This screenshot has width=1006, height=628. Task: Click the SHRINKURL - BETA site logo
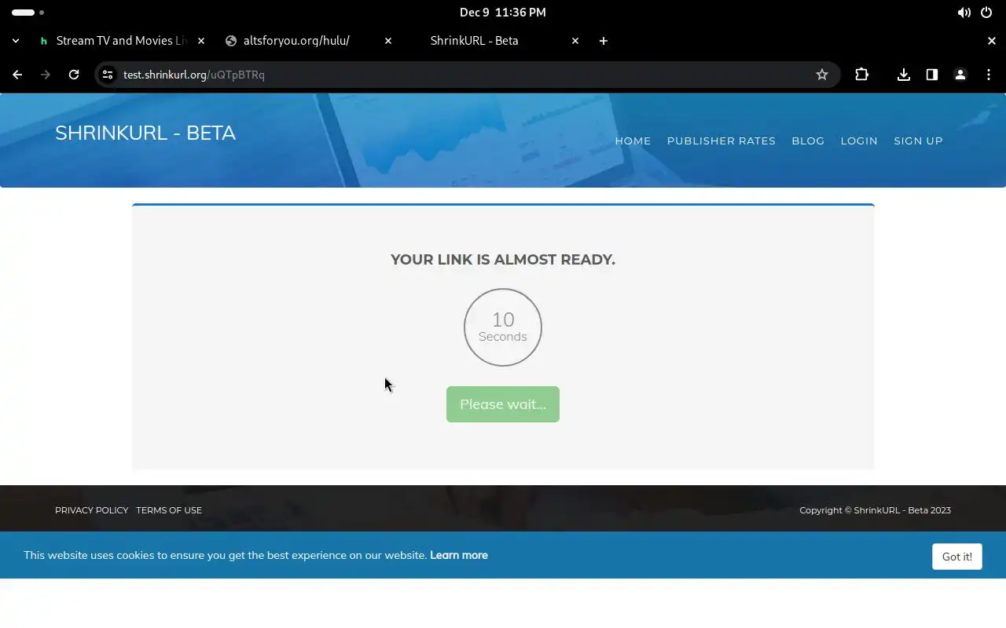click(x=145, y=133)
